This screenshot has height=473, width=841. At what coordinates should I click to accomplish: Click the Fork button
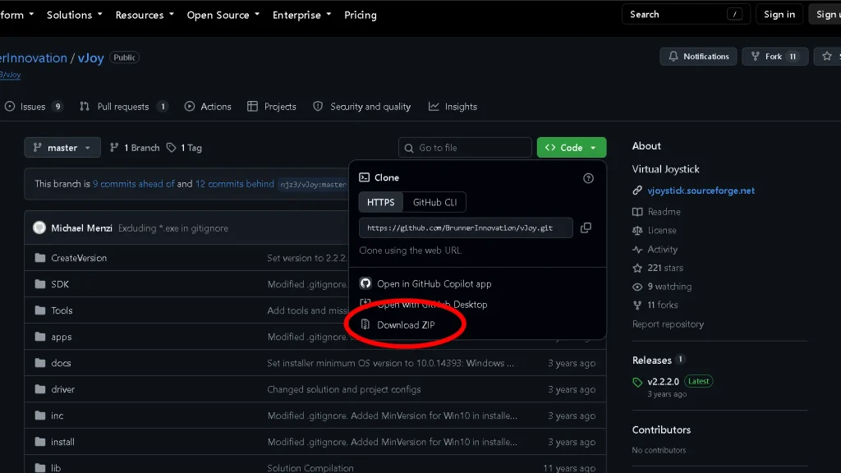click(x=774, y=57)
